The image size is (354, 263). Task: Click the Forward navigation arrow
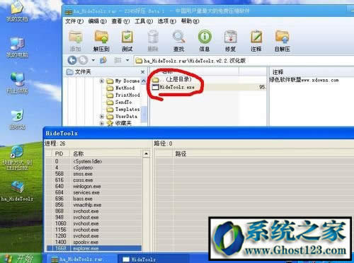click(x=83, y=60)
